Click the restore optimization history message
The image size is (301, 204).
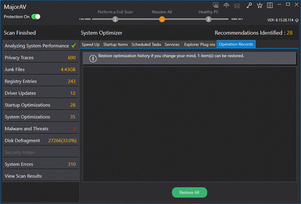171,56
